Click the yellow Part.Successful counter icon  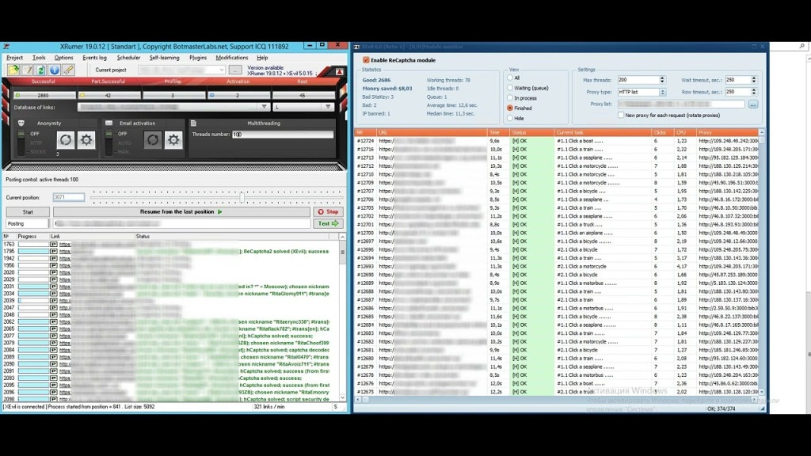(x=82, y=95)
